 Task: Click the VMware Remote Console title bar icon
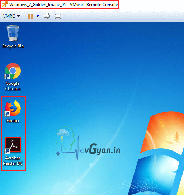tap(5, 5)
